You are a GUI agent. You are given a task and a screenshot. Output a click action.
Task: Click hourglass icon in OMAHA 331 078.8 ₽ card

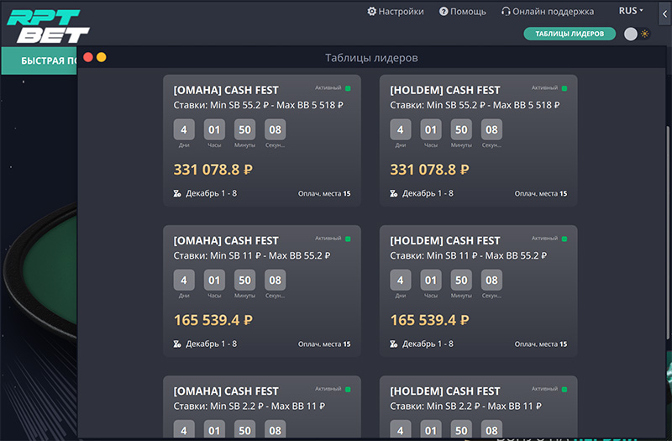pos(177,193)
